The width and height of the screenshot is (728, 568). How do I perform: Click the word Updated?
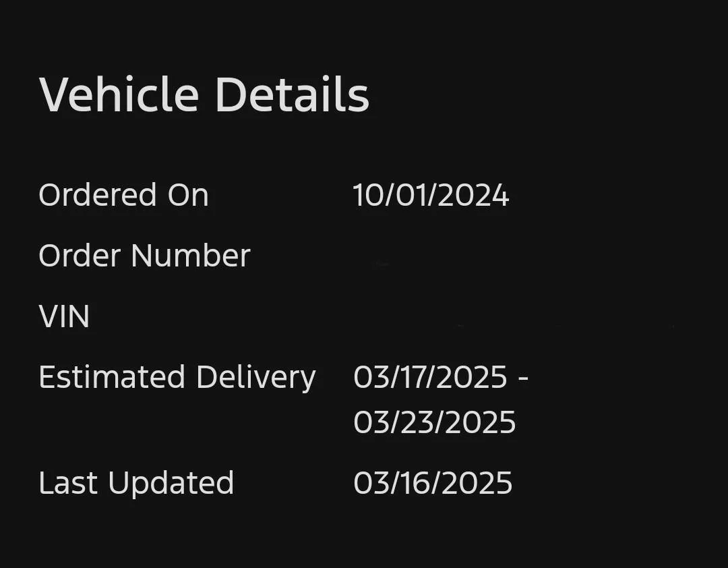click(x=171, y=483)
